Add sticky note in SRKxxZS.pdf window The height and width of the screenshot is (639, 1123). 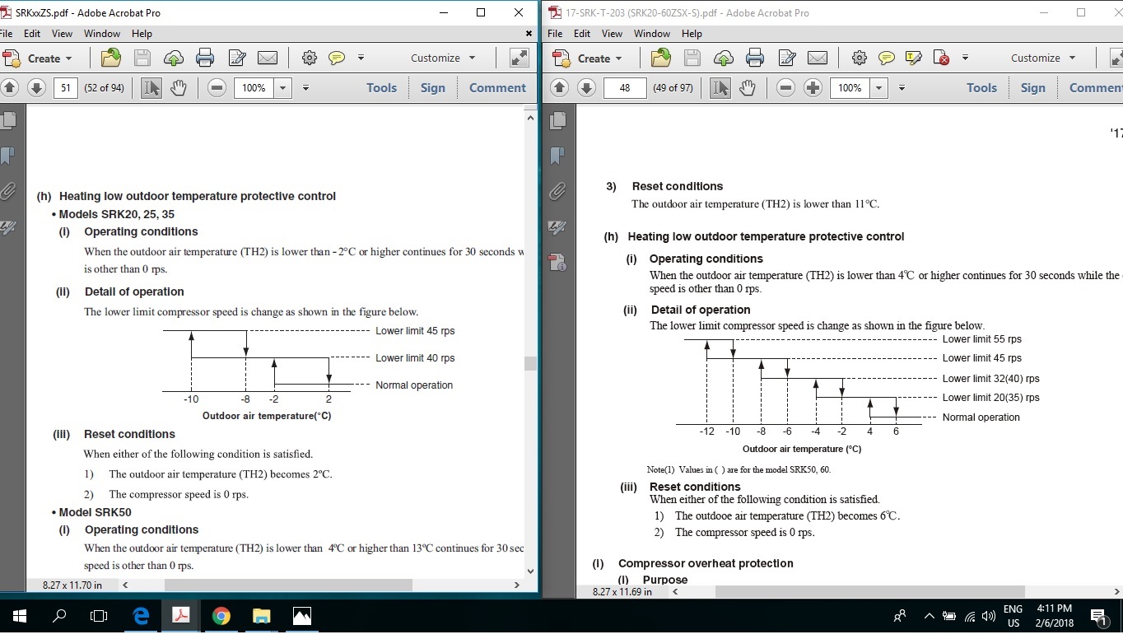(336, 58)
